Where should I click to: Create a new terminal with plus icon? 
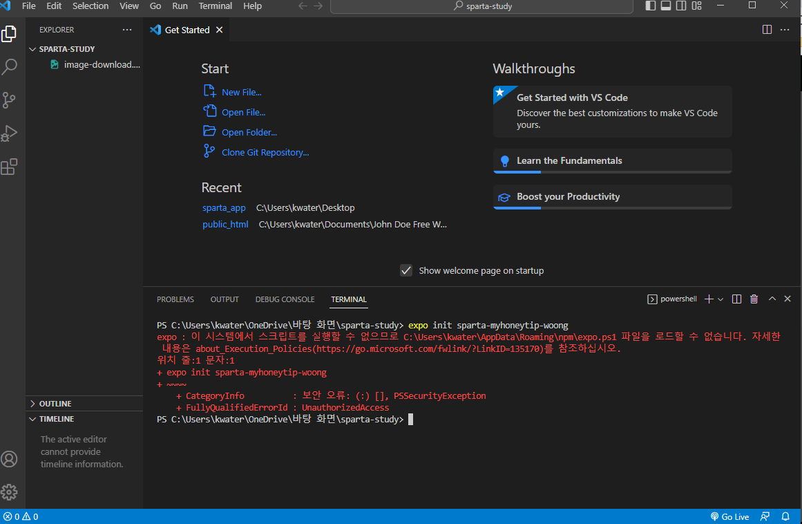coord(709,299)
